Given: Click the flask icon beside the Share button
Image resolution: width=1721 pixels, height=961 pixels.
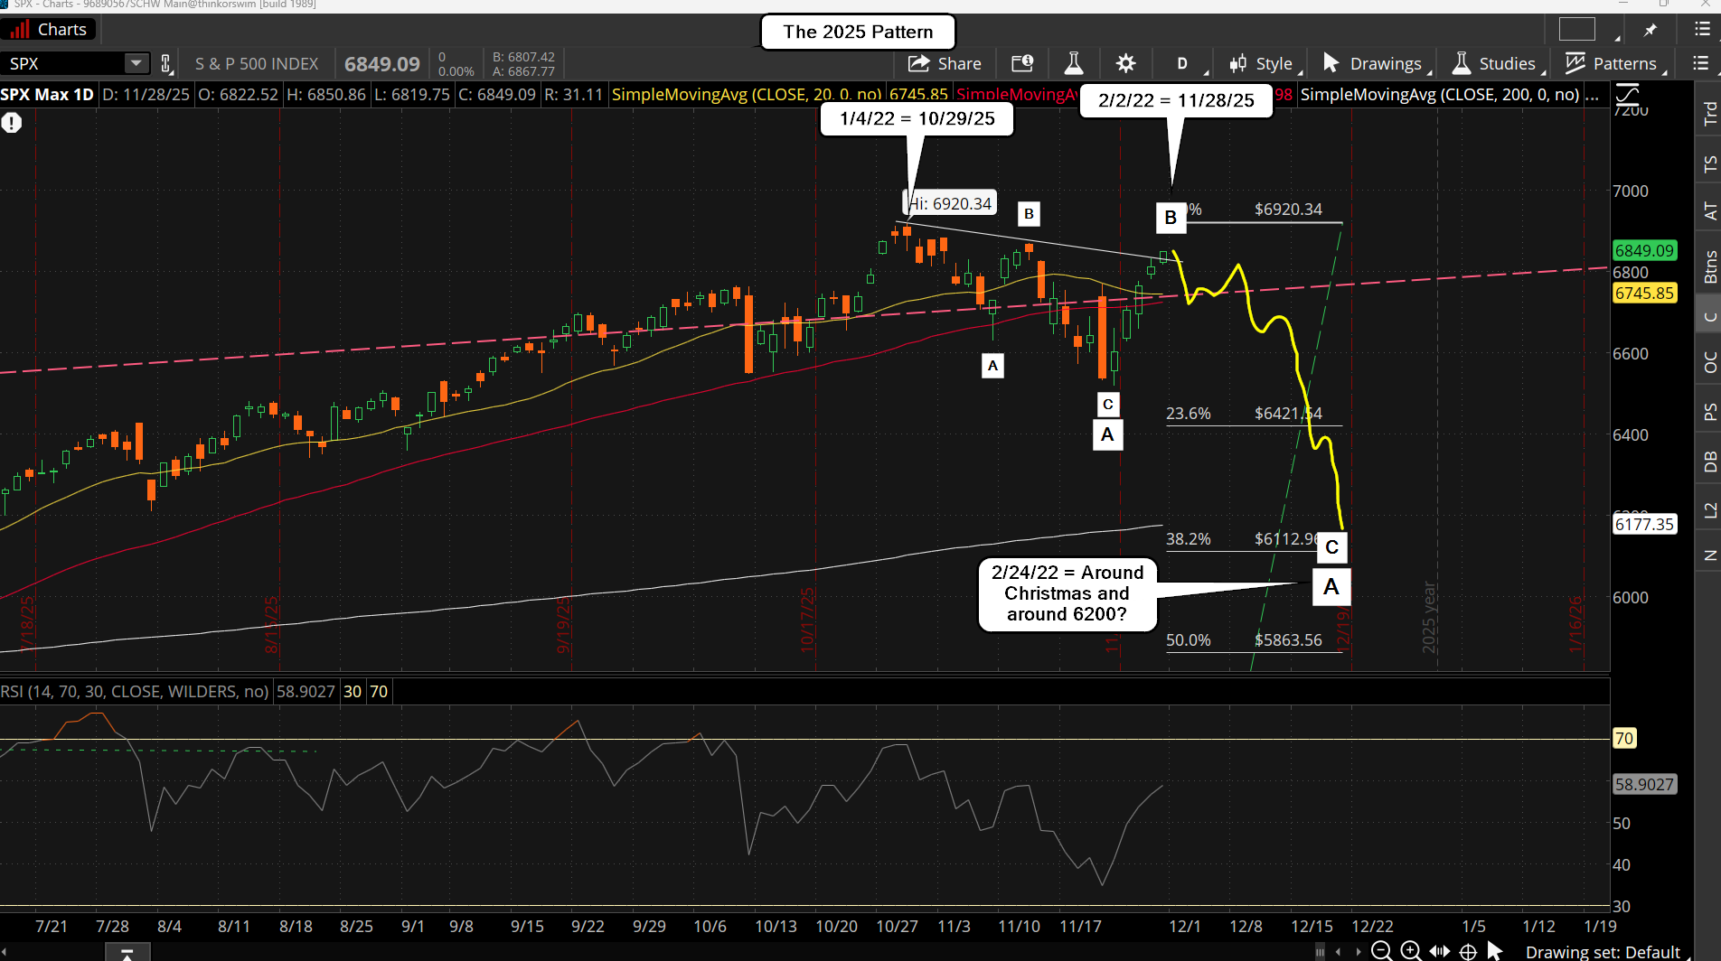Looking at the screenshot, I should [x=1073, y=63].
